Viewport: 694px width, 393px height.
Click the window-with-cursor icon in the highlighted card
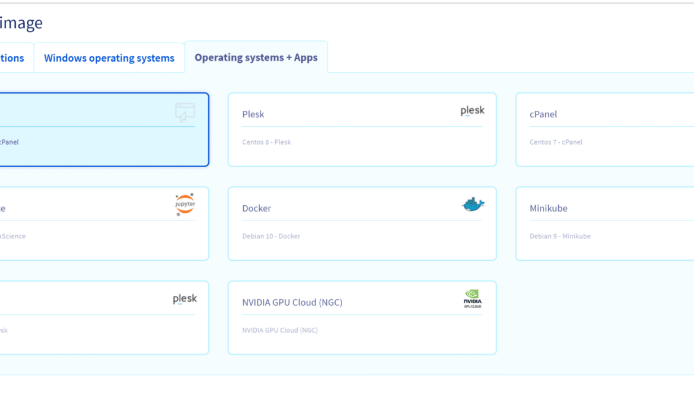click(185, 112)
